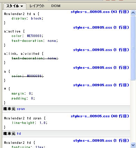Click 'text-decoration: none;' under a:active

pyautogui.click(x=35, y=41)
